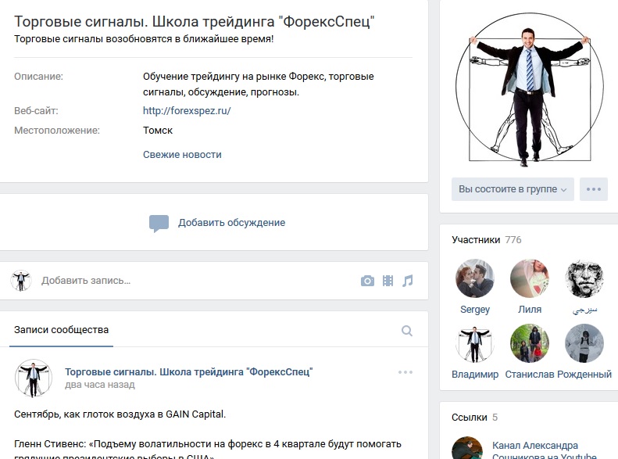Screen dimensions: 618x459
Task: Expand 'Вы состоите в группе' dropdown
Action: pyautogui.click(x=513, y=189)
